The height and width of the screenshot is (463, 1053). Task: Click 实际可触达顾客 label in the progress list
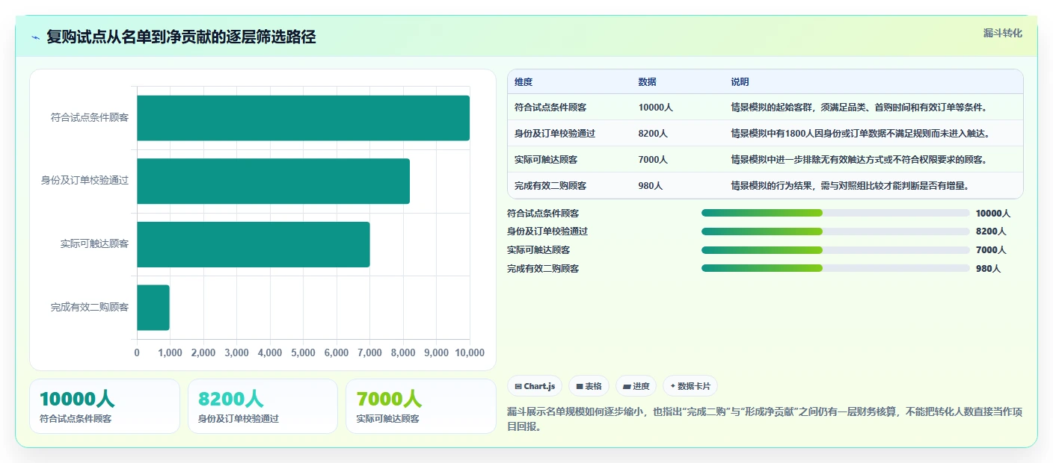538,250
